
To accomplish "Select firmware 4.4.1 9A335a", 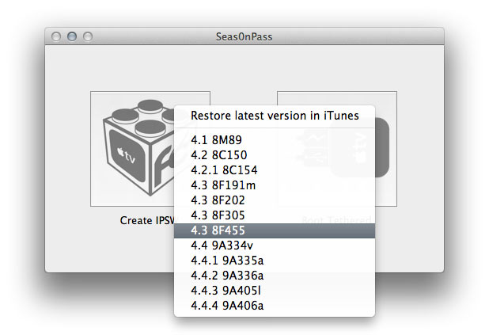I will click(x=275, y=261).
